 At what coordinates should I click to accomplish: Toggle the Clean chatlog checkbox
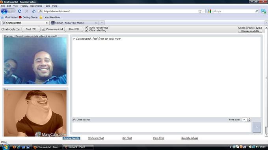[86, 31]
